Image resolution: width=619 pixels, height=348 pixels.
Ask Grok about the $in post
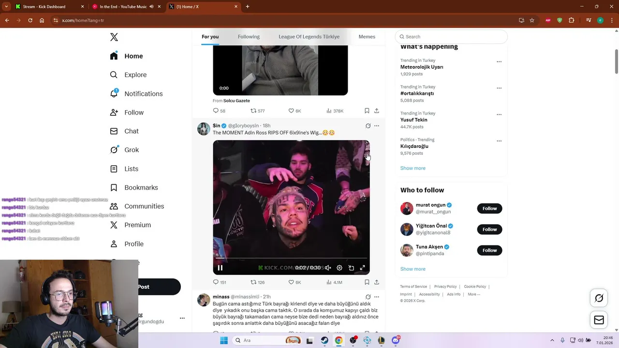click(x=368, y=126)
